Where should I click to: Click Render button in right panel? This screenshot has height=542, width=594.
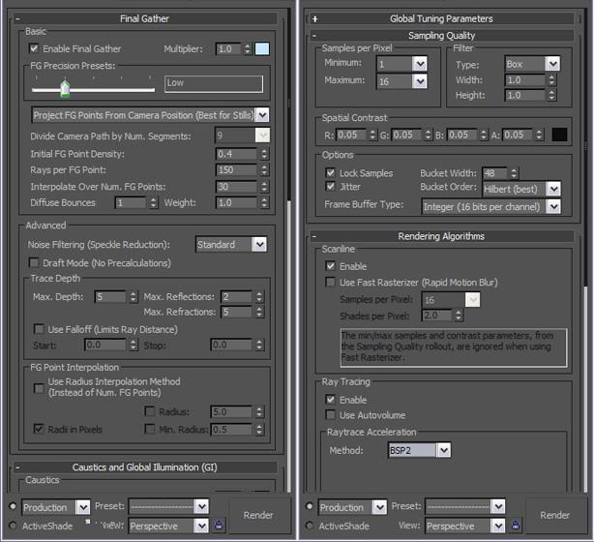(x=555, y=516)
